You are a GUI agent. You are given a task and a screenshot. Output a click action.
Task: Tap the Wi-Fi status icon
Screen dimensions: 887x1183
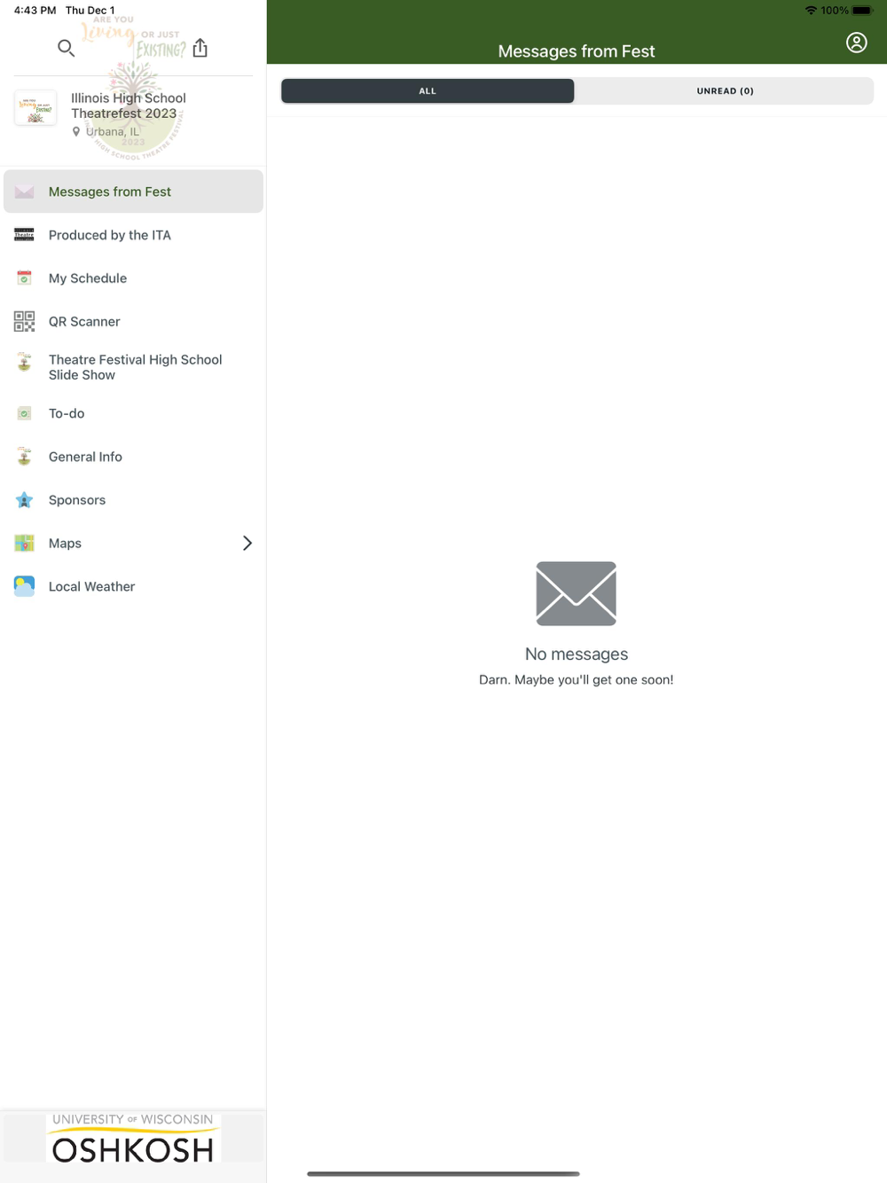click(811, 11)
